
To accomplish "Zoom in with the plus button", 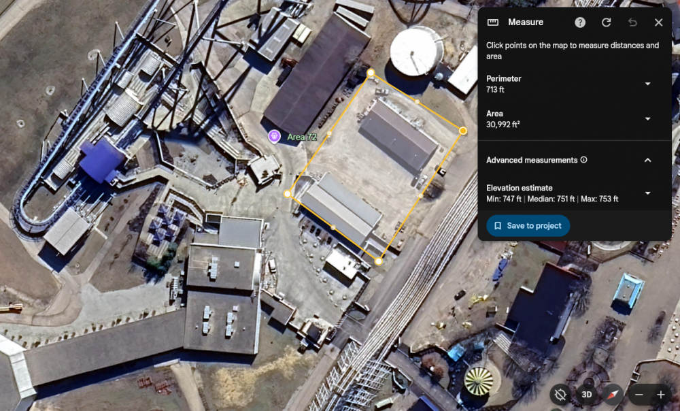I will tap(660, 395).
